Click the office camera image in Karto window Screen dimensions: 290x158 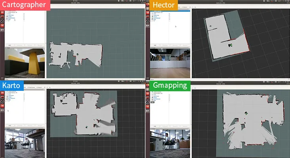[x=25, y=143]
